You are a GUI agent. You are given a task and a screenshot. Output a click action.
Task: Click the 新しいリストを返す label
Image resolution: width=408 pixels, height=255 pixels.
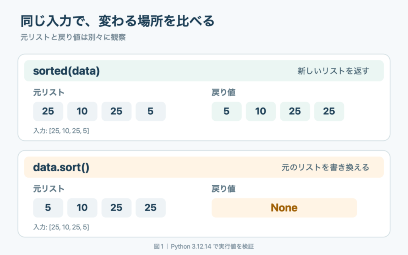click(x=333, y=71)
